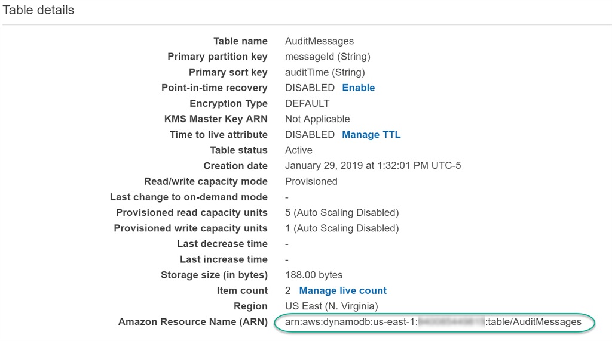Select the ARN value text

433,322
